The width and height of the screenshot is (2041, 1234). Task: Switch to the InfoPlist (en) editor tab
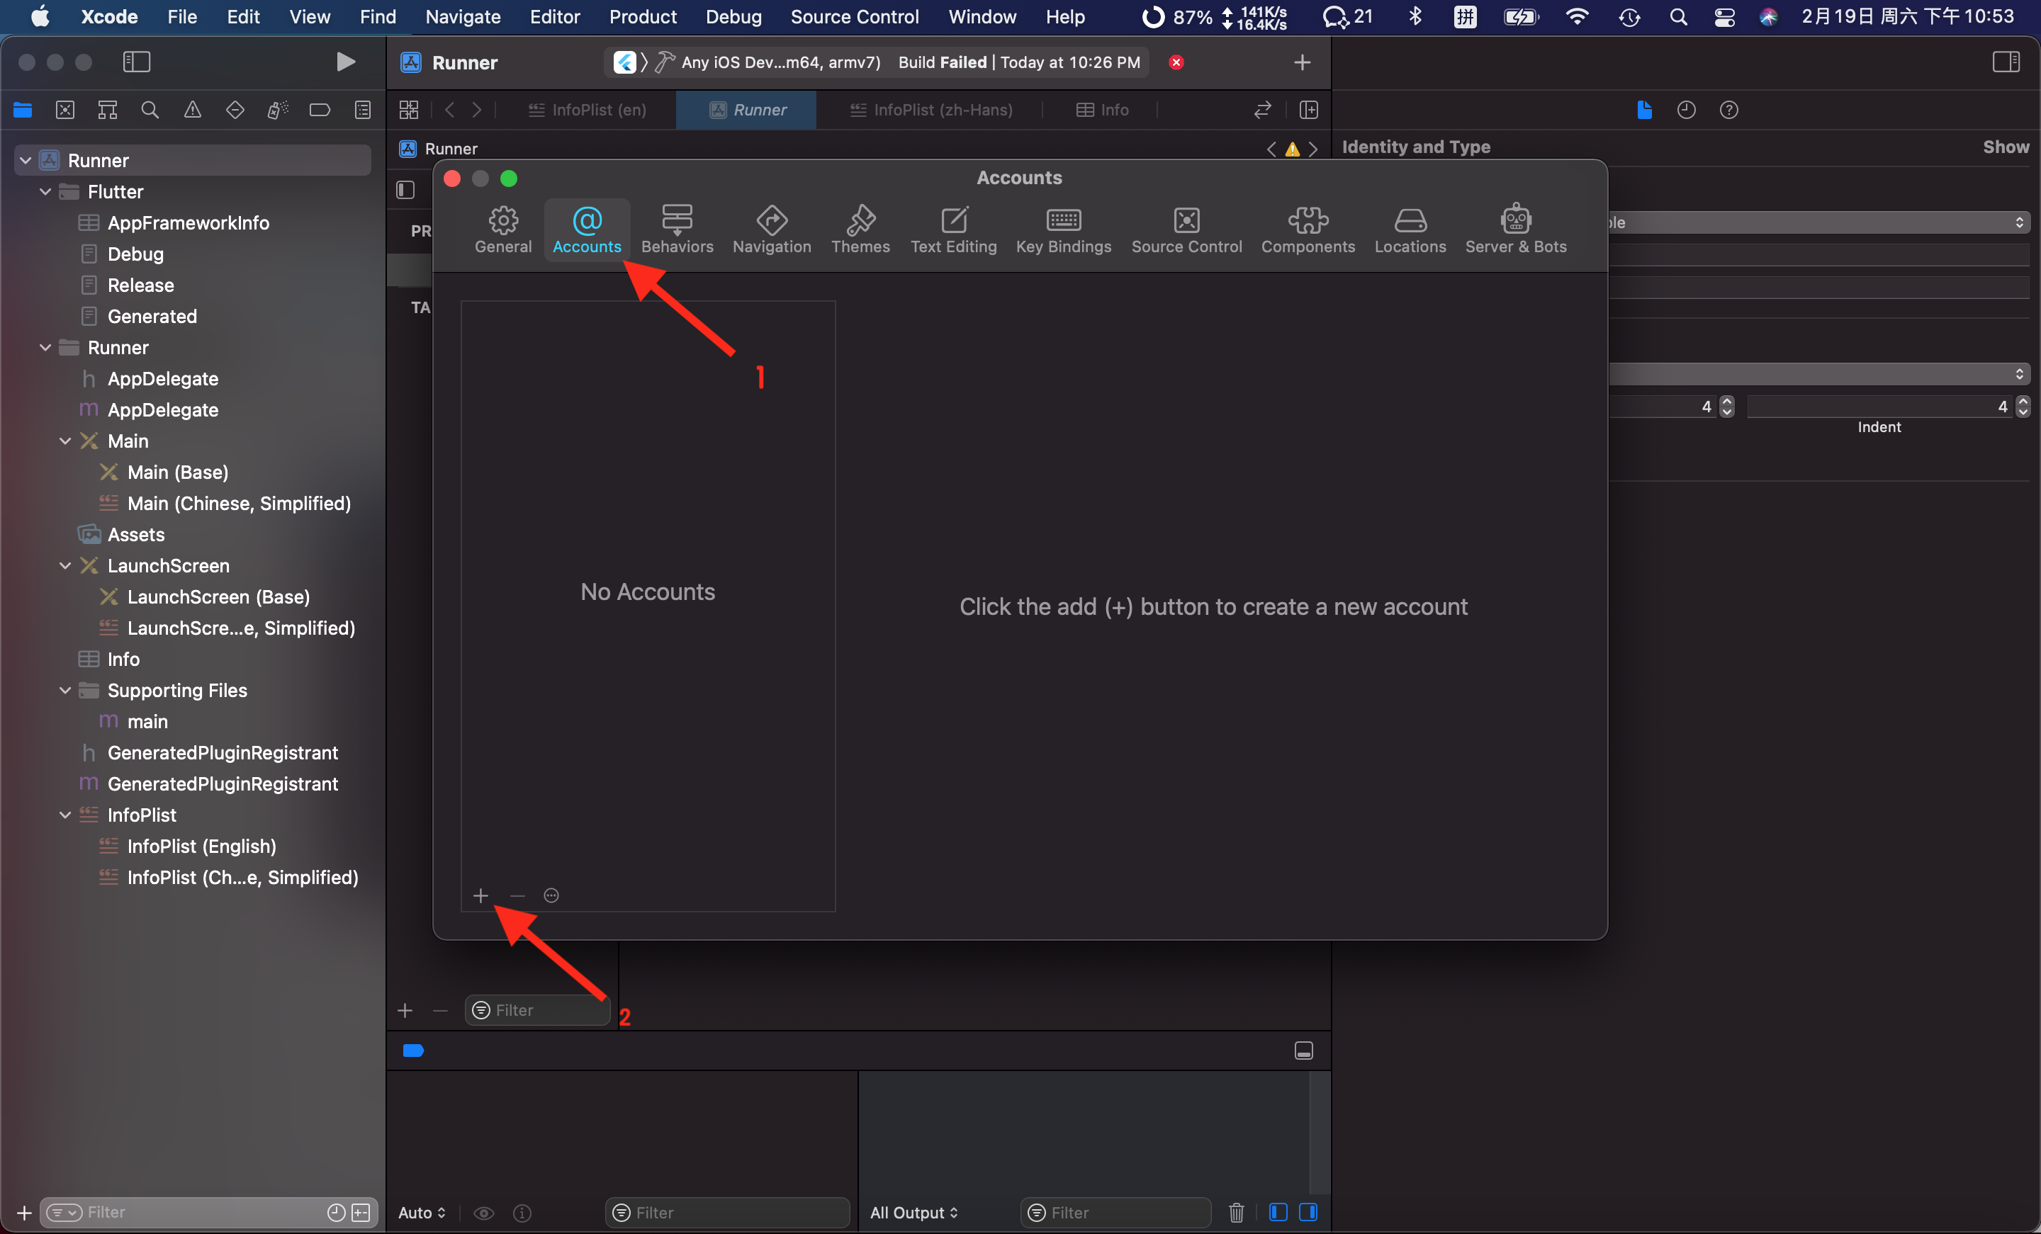[587, 109]
